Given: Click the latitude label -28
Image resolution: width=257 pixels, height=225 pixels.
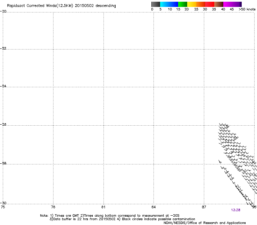Looking at the screenshot, I should coord(3,163).
